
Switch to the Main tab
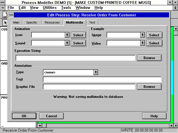pos(16,22)
